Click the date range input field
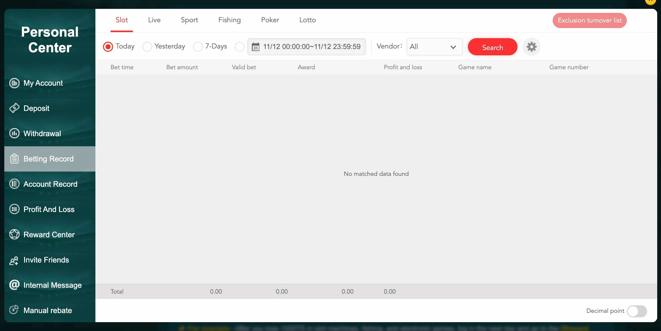The width and height of the screenshot is (661, 331). click(x=307, y=47)
